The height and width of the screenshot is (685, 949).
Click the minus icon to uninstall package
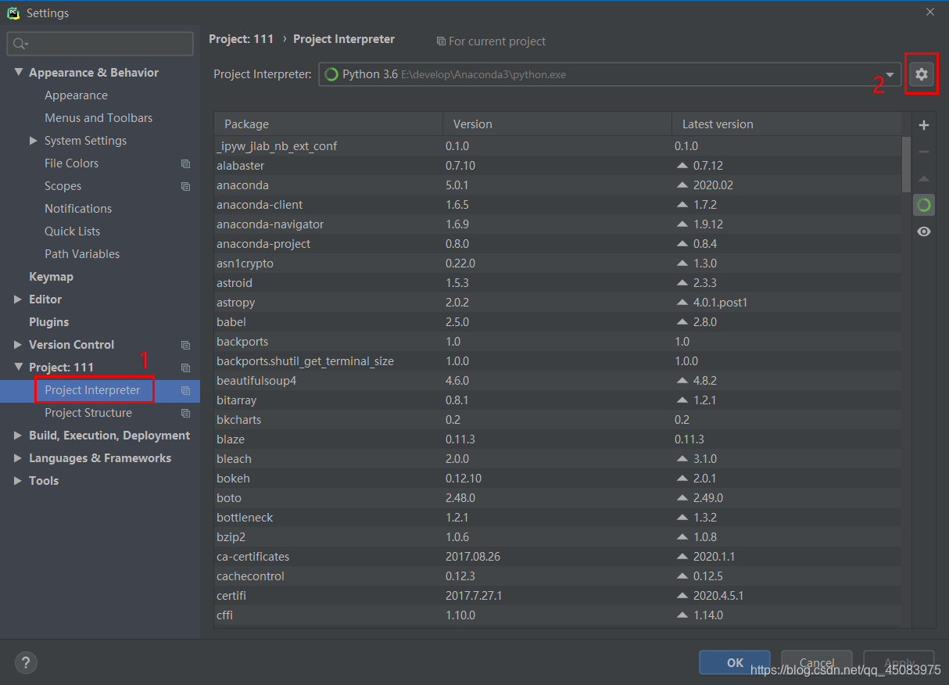(924, 152)
